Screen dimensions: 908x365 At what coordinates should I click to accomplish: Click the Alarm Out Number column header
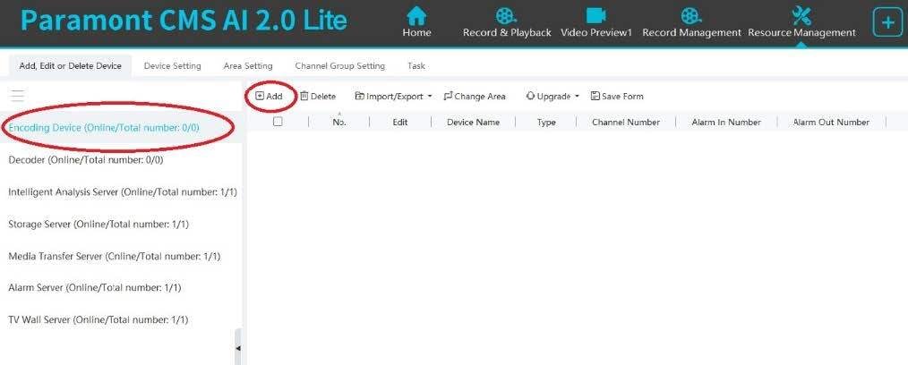point(831,122)
